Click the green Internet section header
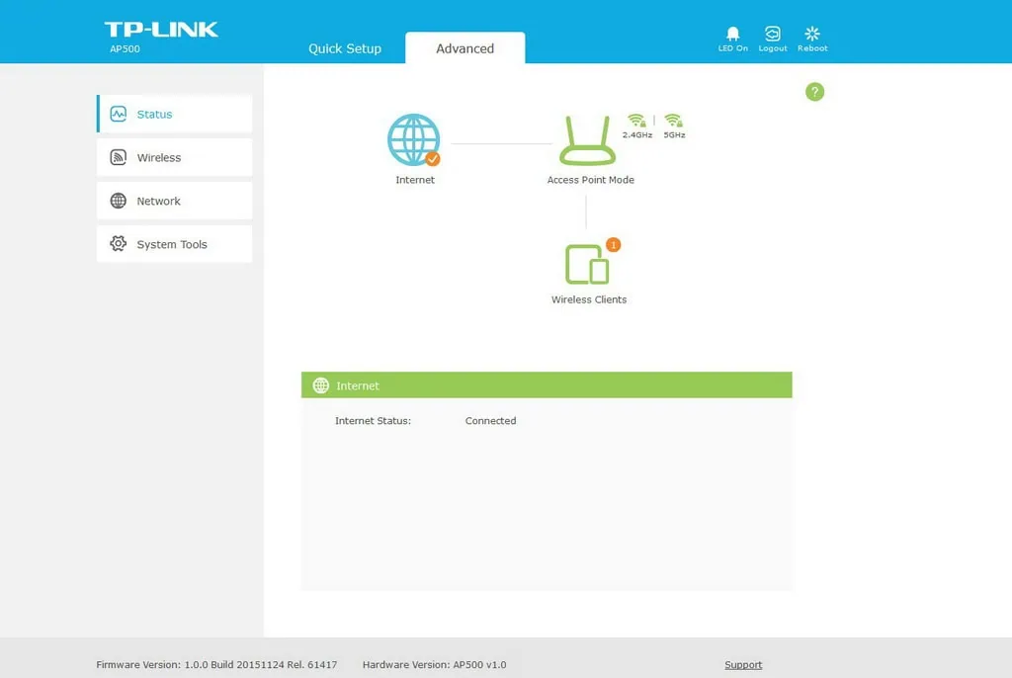1012x678 pixels. click(x=547, y=385)
